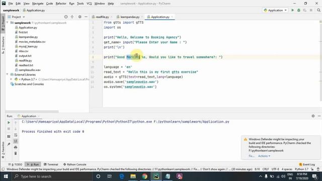Open the File menu
Screen dimensions: 322x181
pos(11,4)
